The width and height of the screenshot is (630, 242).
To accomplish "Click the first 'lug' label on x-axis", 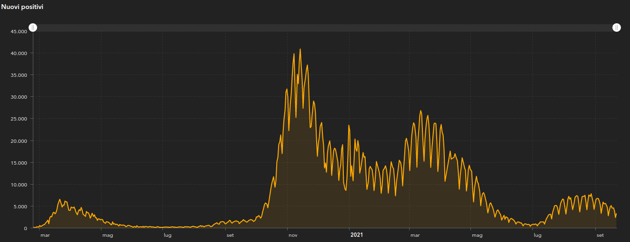I will click(168, 235).
